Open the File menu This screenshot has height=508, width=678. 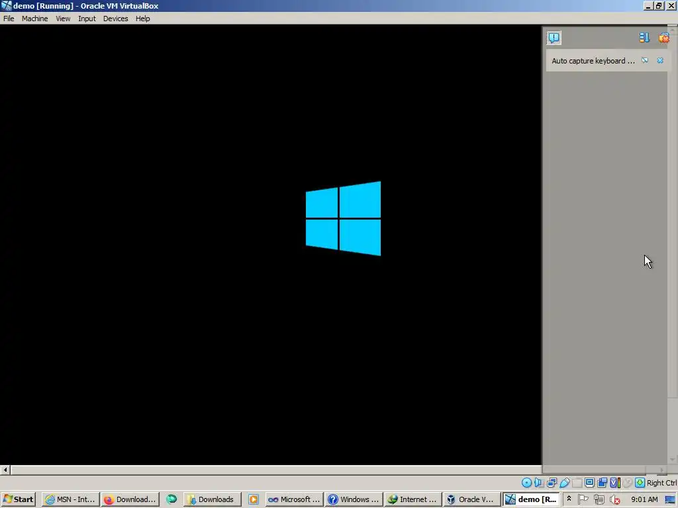[9, 19]
